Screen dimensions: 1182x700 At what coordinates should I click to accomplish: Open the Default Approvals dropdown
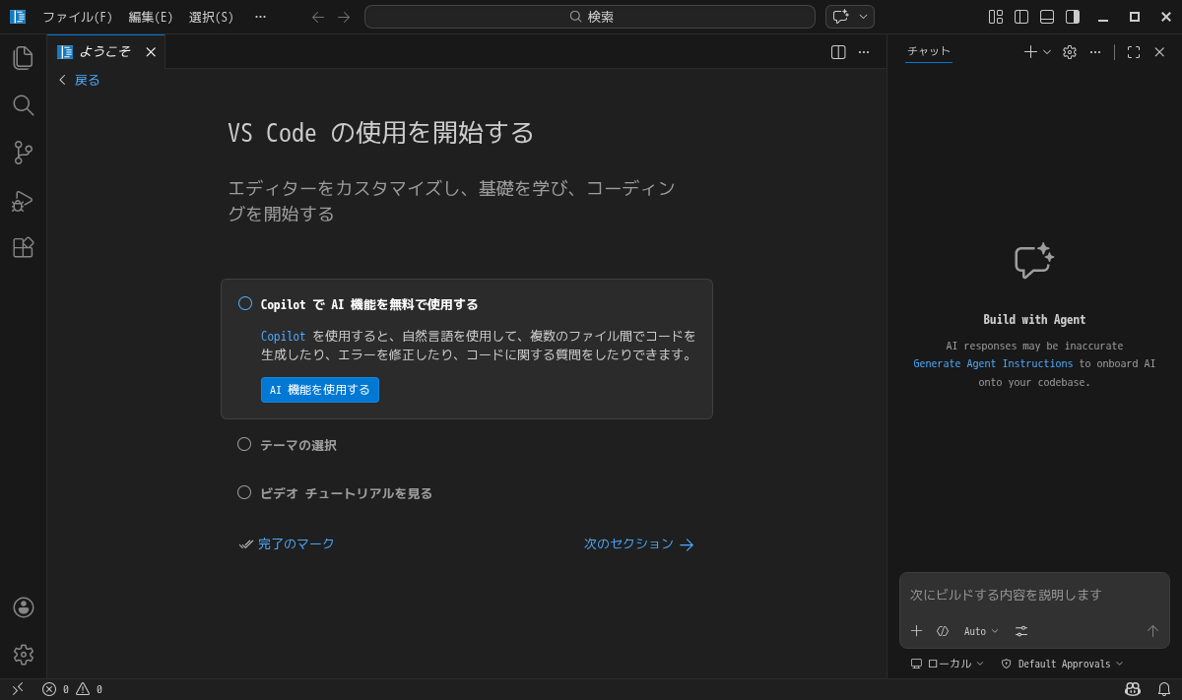click(1062, 664)
